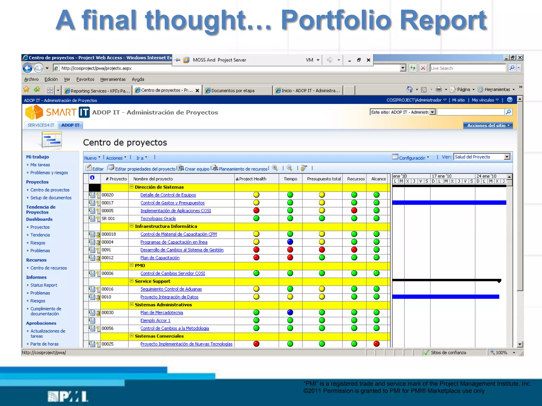Open the zoom level 100% dropdown

[x=514, y=353]
